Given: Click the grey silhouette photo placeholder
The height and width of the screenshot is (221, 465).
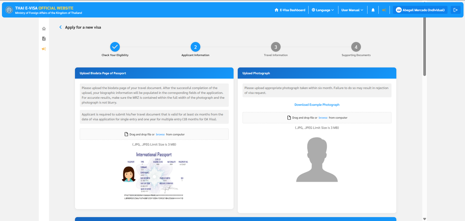Looking at the screenshot, I should point(317,160).
